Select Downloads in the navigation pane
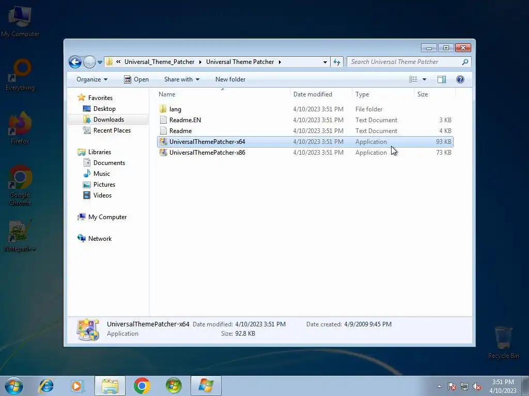 coord(108,120)
